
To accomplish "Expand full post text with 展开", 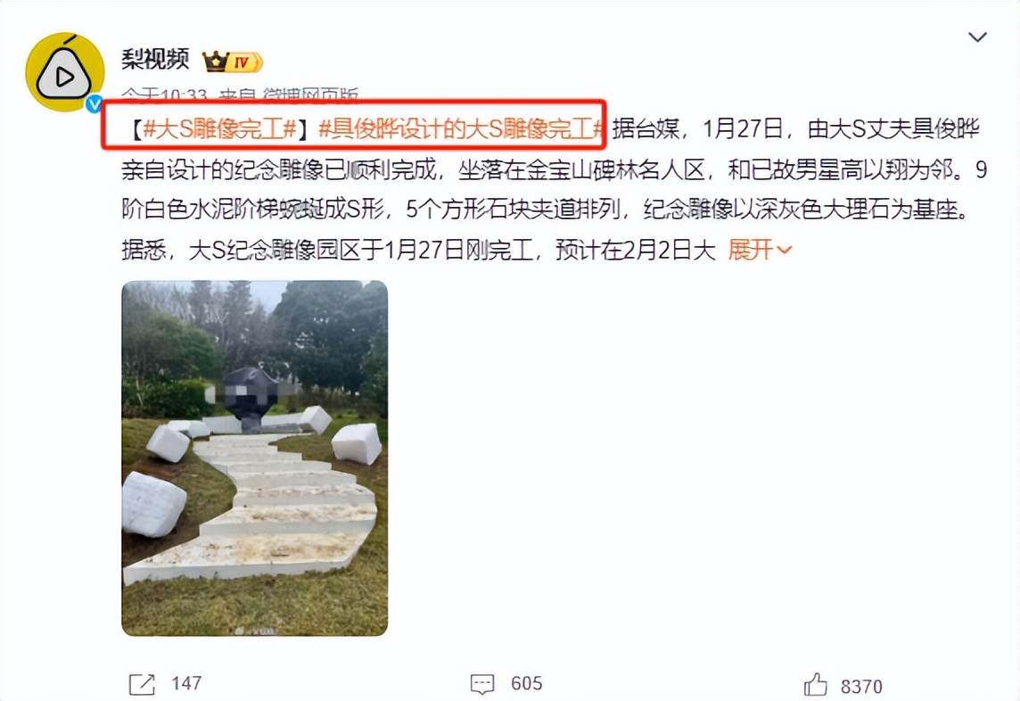I will (x=750, y=250).
